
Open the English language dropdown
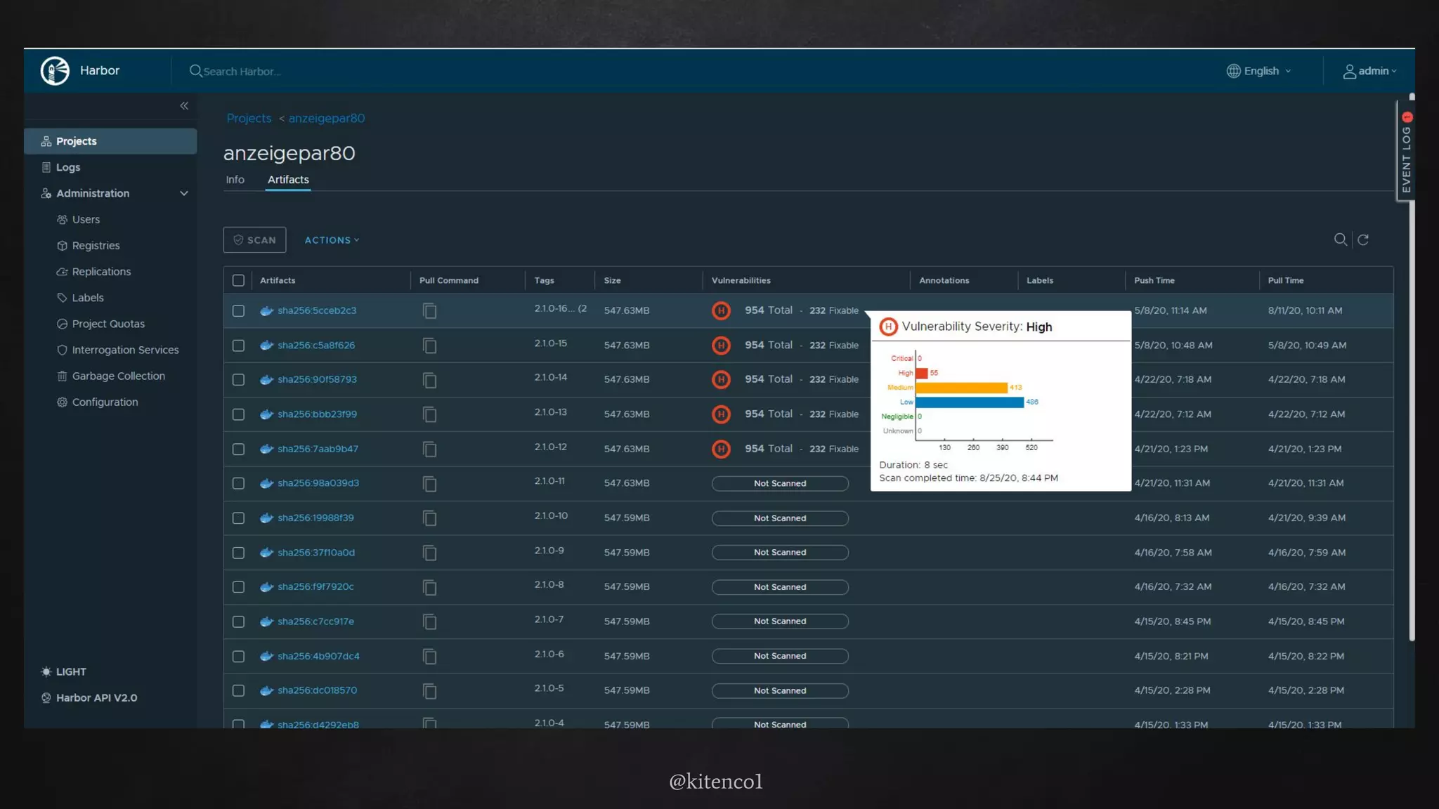coord(1260,71)
